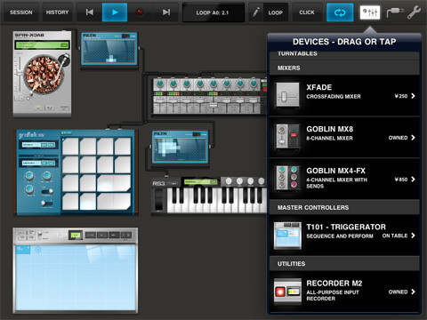Tap the tonearm on the Spin-Back turntable
Image resolution: width=427 pixels, height=320 pixels.
pos(60,69)
